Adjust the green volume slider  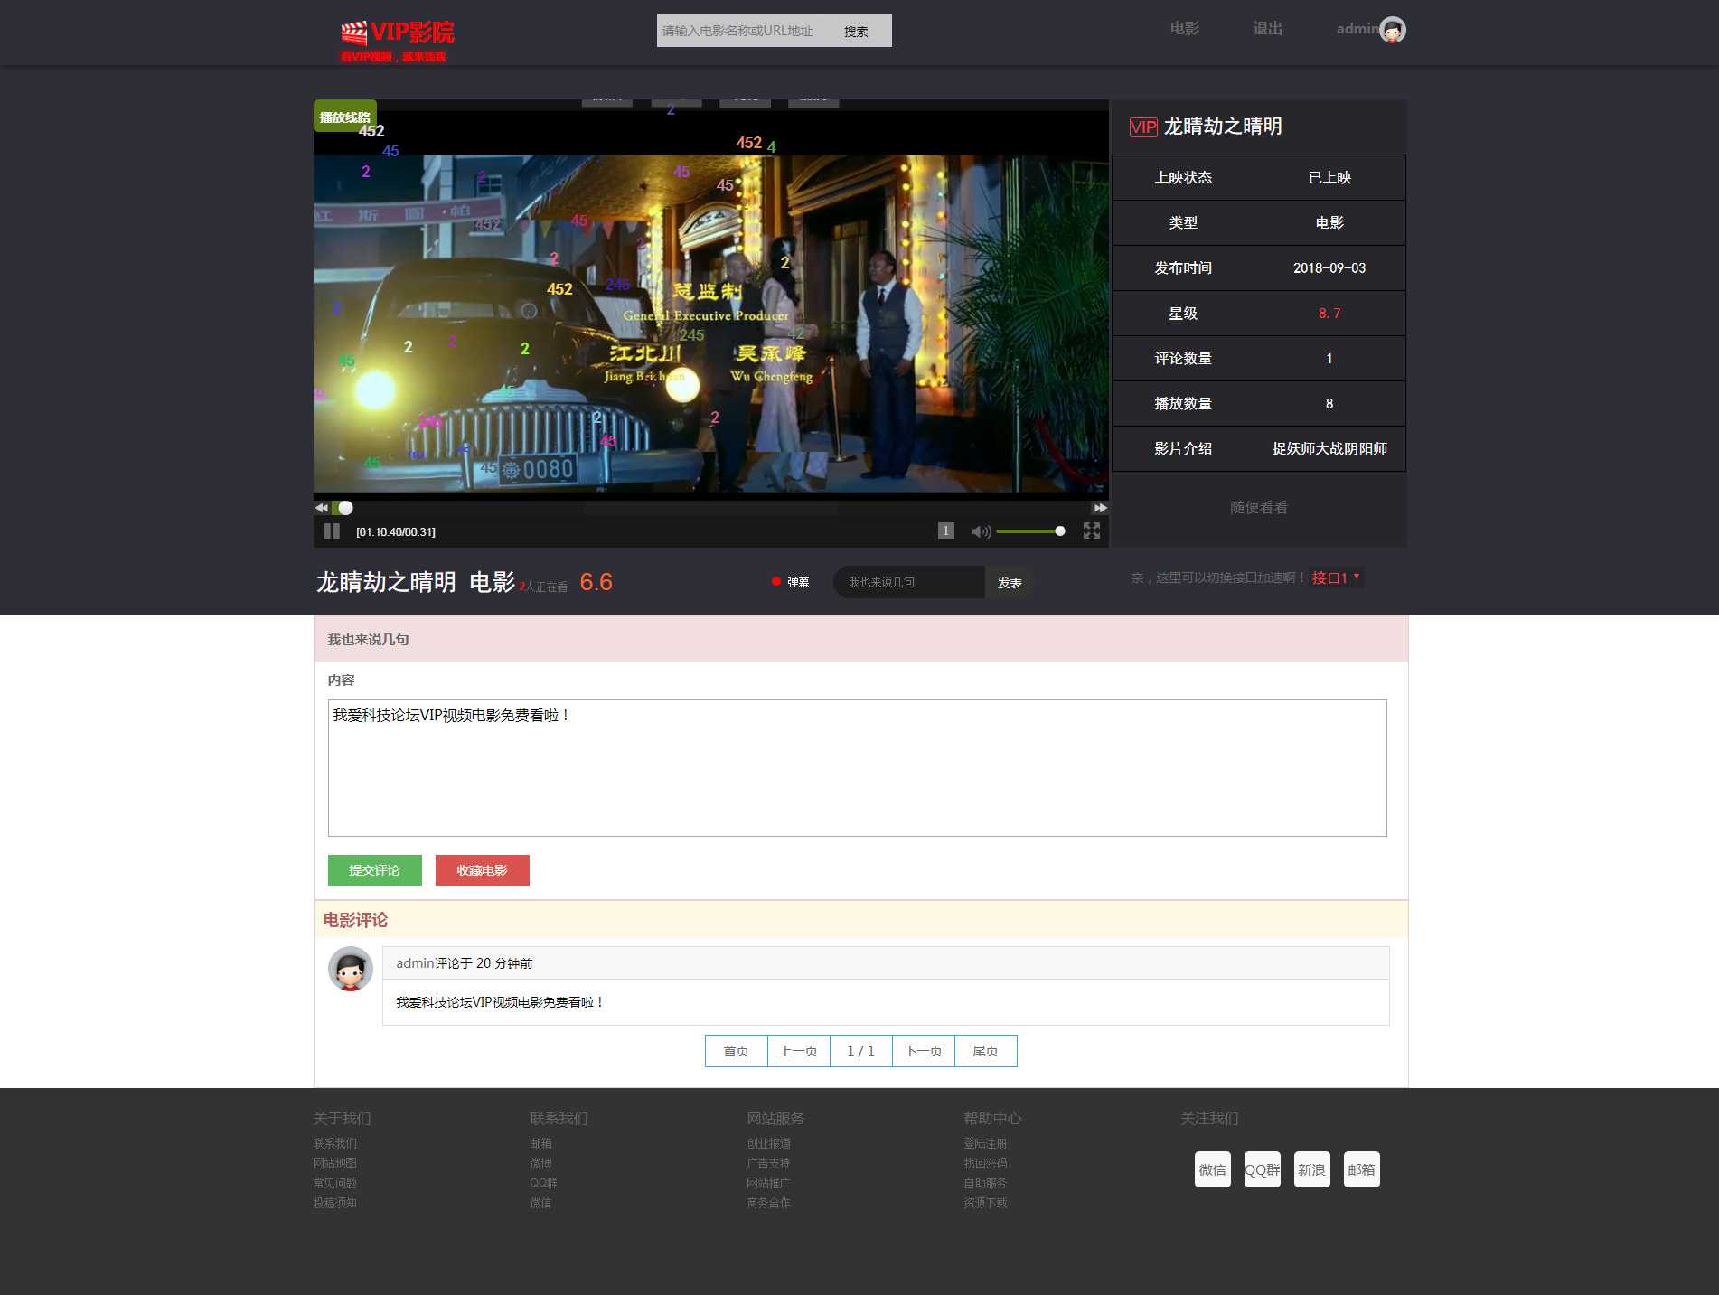click(1030, 531)
